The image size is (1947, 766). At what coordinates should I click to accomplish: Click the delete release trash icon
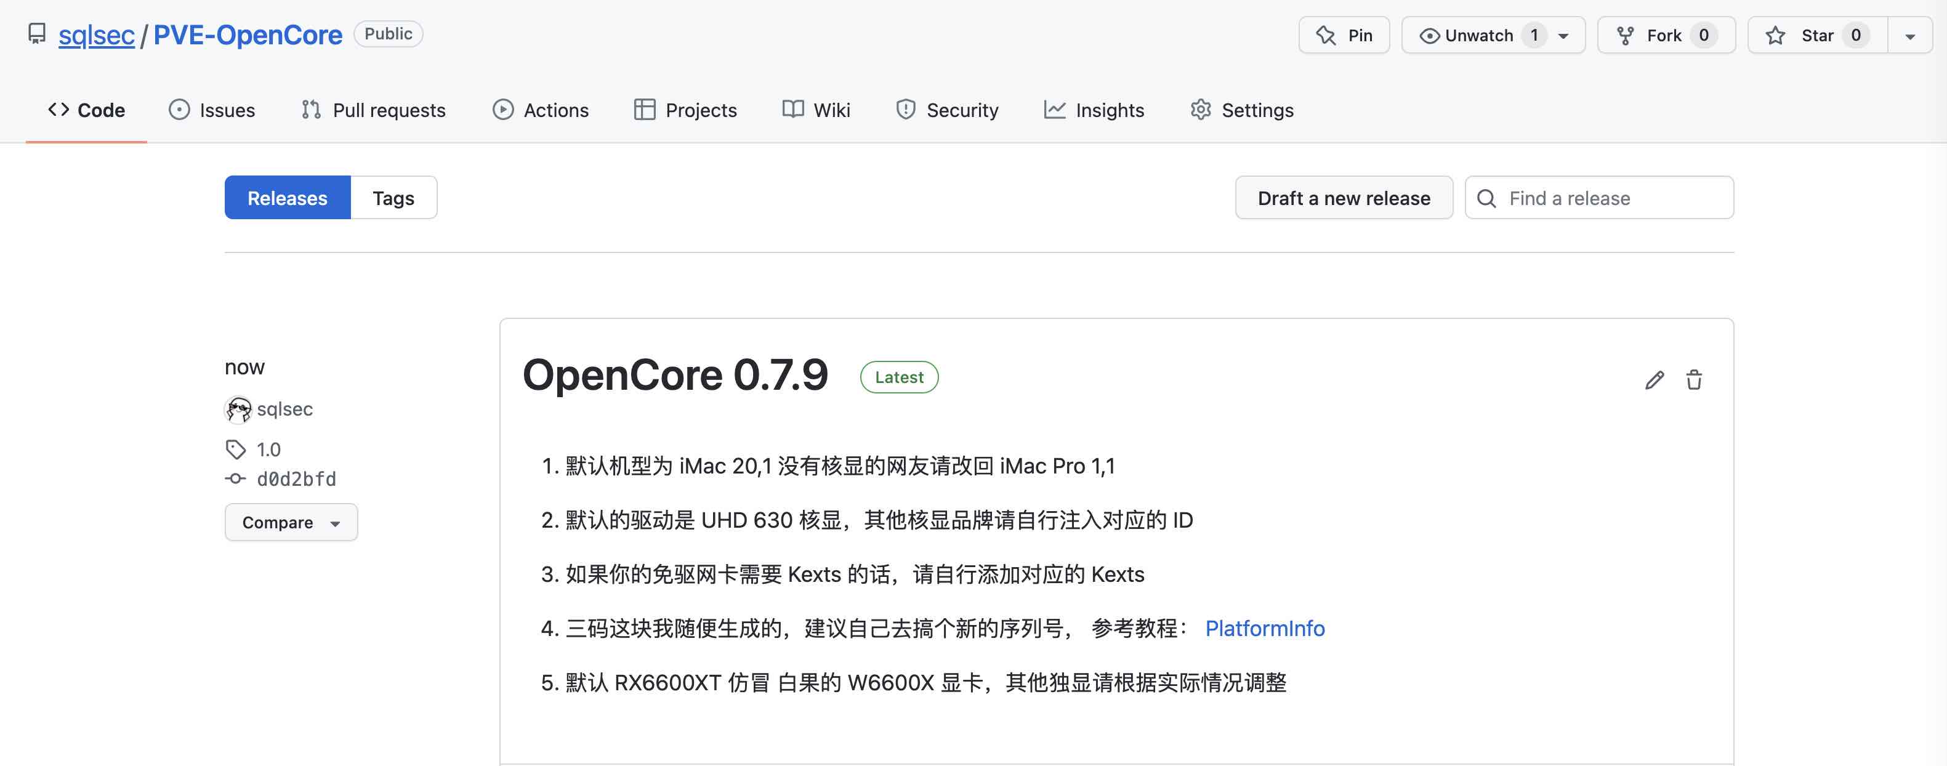(x=1693, y=380)
